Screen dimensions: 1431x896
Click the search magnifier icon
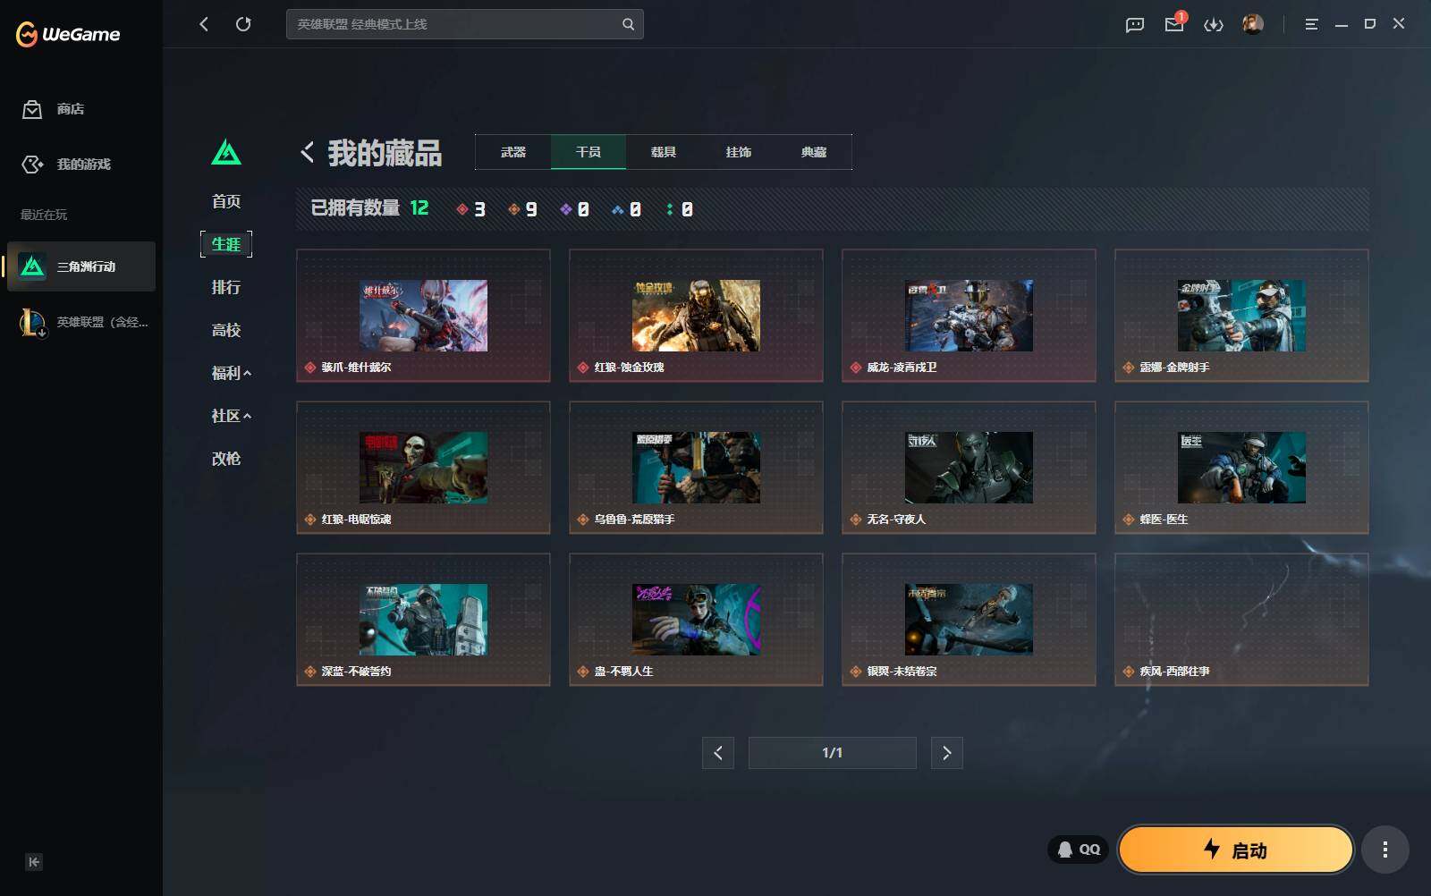(x=628, y=24)
